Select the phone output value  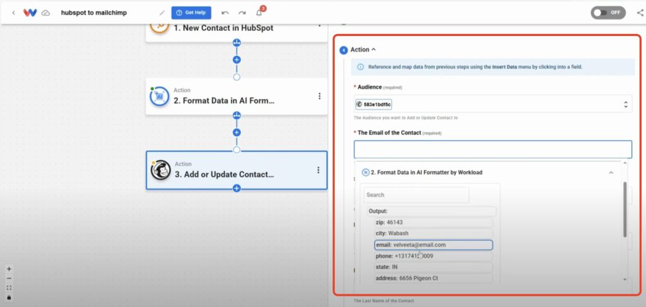[x=433, y=256]
